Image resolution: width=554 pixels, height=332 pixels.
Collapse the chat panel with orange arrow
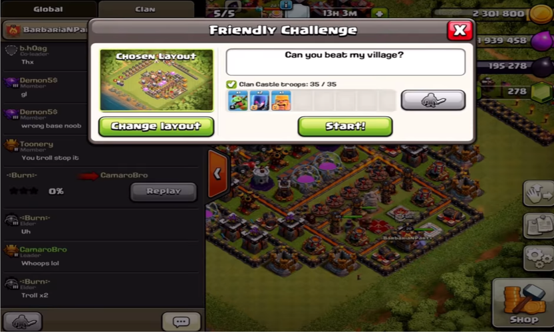coord(217,173)
